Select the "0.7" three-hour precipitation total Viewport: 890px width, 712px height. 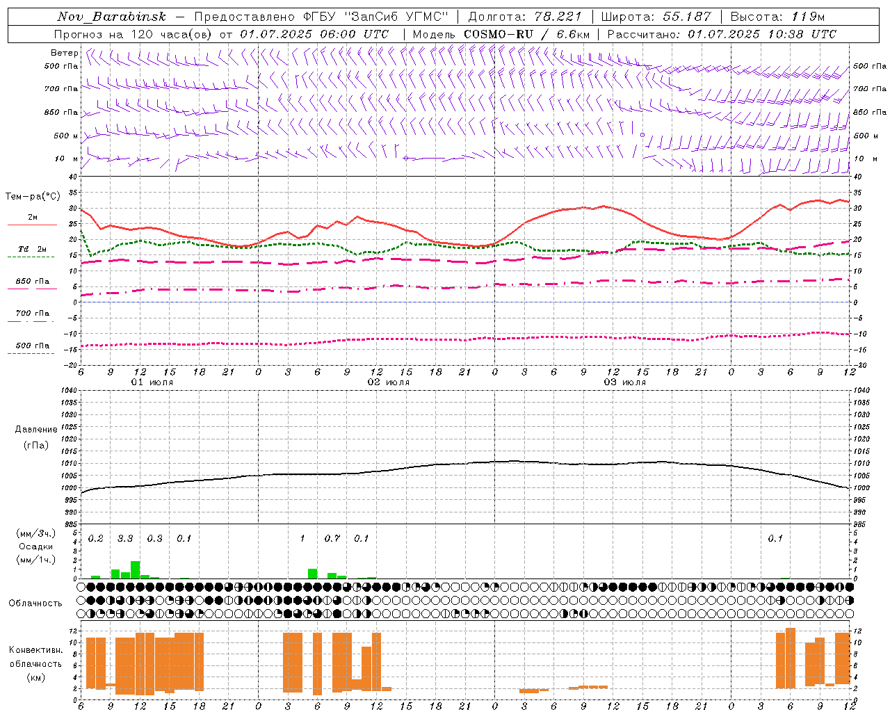tap(332, 538)
